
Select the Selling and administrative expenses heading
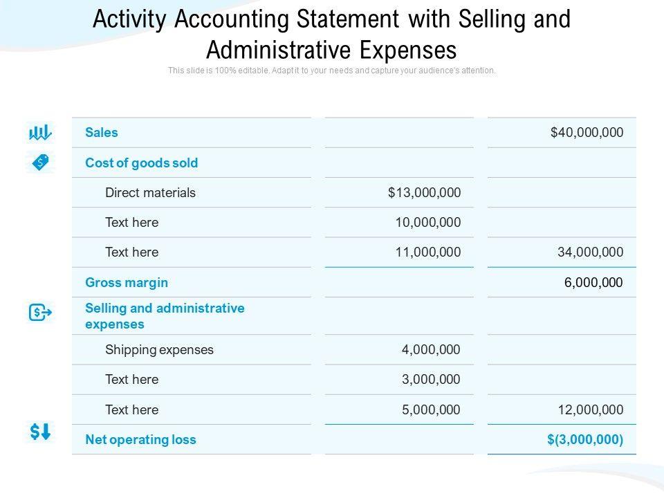pos(165,315)
